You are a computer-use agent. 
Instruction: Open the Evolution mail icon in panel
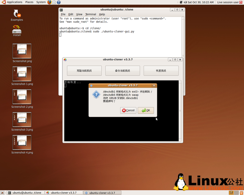54,2
